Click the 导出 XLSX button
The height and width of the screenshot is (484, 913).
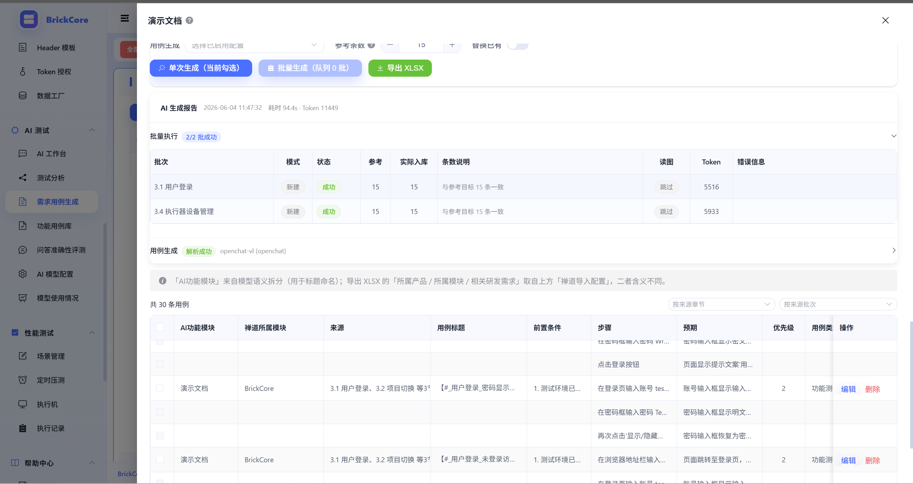tap(400, 68)
